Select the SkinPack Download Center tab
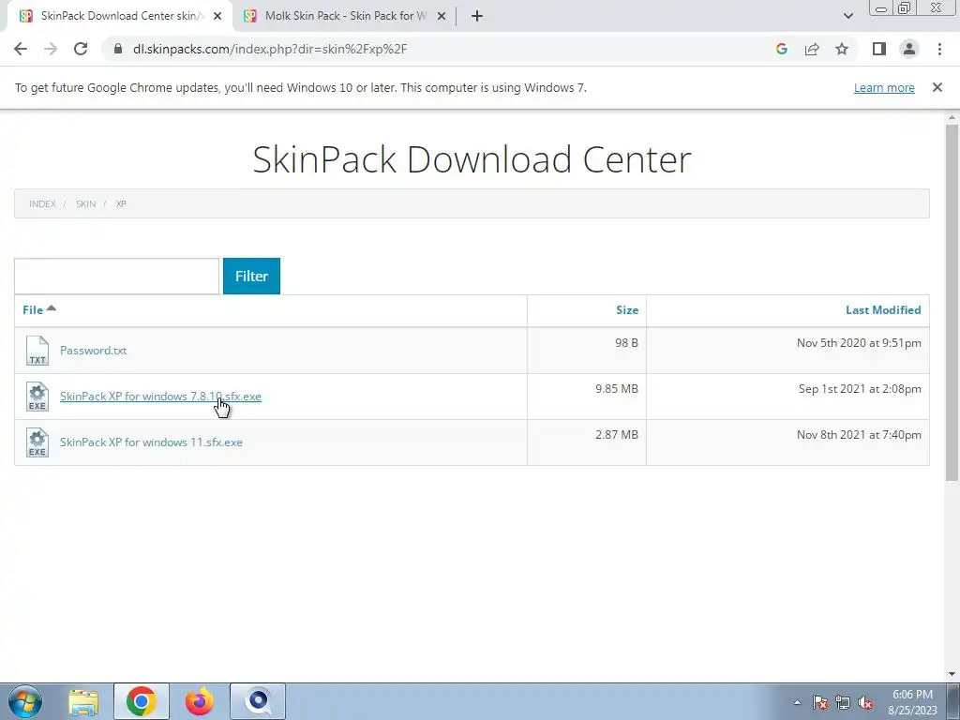 pos(120,16)
